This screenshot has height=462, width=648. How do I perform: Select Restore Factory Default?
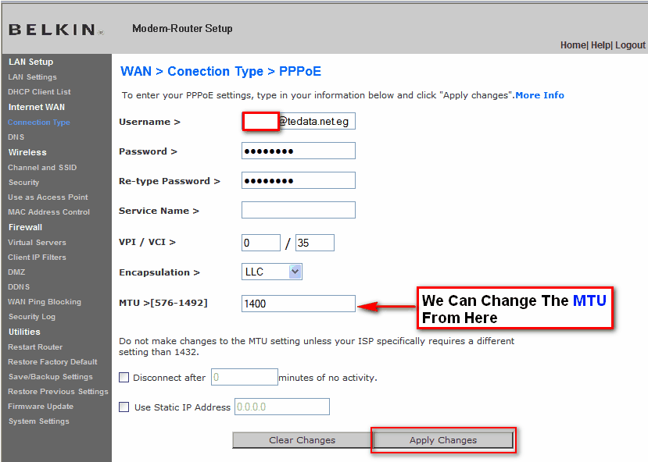pyautogui.click(x=52, y=362)
